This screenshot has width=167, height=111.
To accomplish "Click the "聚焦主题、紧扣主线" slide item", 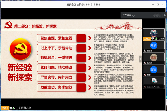I will coord(62,38).
